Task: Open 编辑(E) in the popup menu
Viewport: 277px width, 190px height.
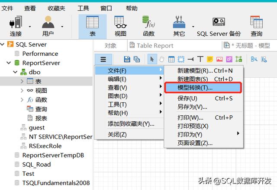Action: point(129,79)
